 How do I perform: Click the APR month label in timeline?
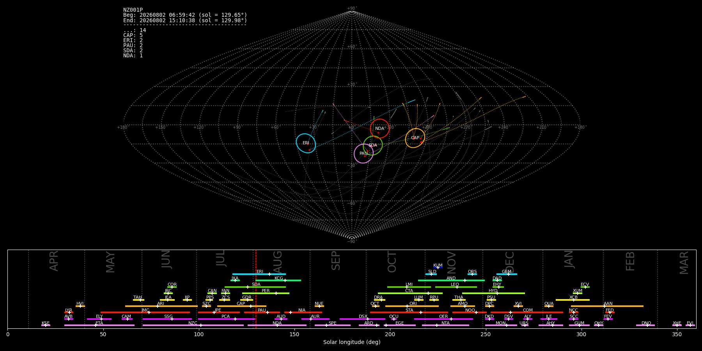[54, 261]
